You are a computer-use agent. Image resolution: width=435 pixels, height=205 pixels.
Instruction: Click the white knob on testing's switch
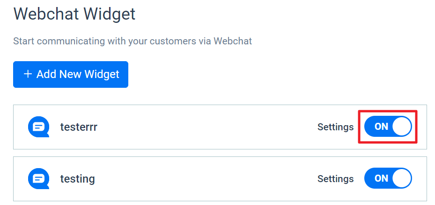click(x=402, y=178)
